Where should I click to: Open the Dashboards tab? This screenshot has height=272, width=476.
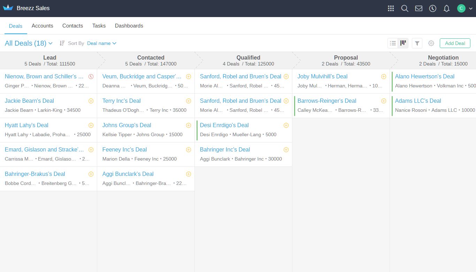coord(129,26)
